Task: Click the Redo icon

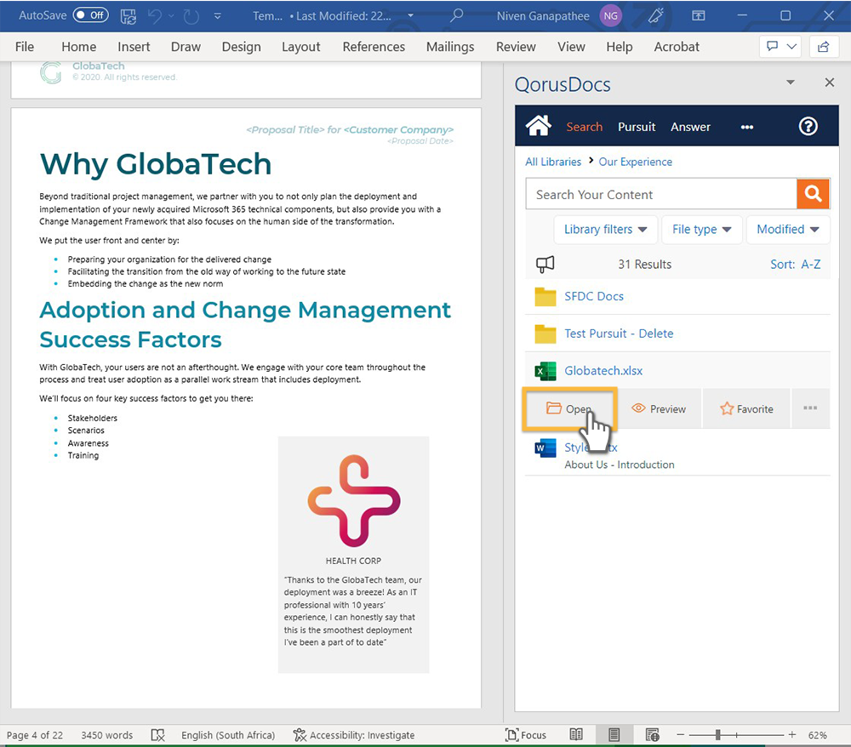Action: 191,16
